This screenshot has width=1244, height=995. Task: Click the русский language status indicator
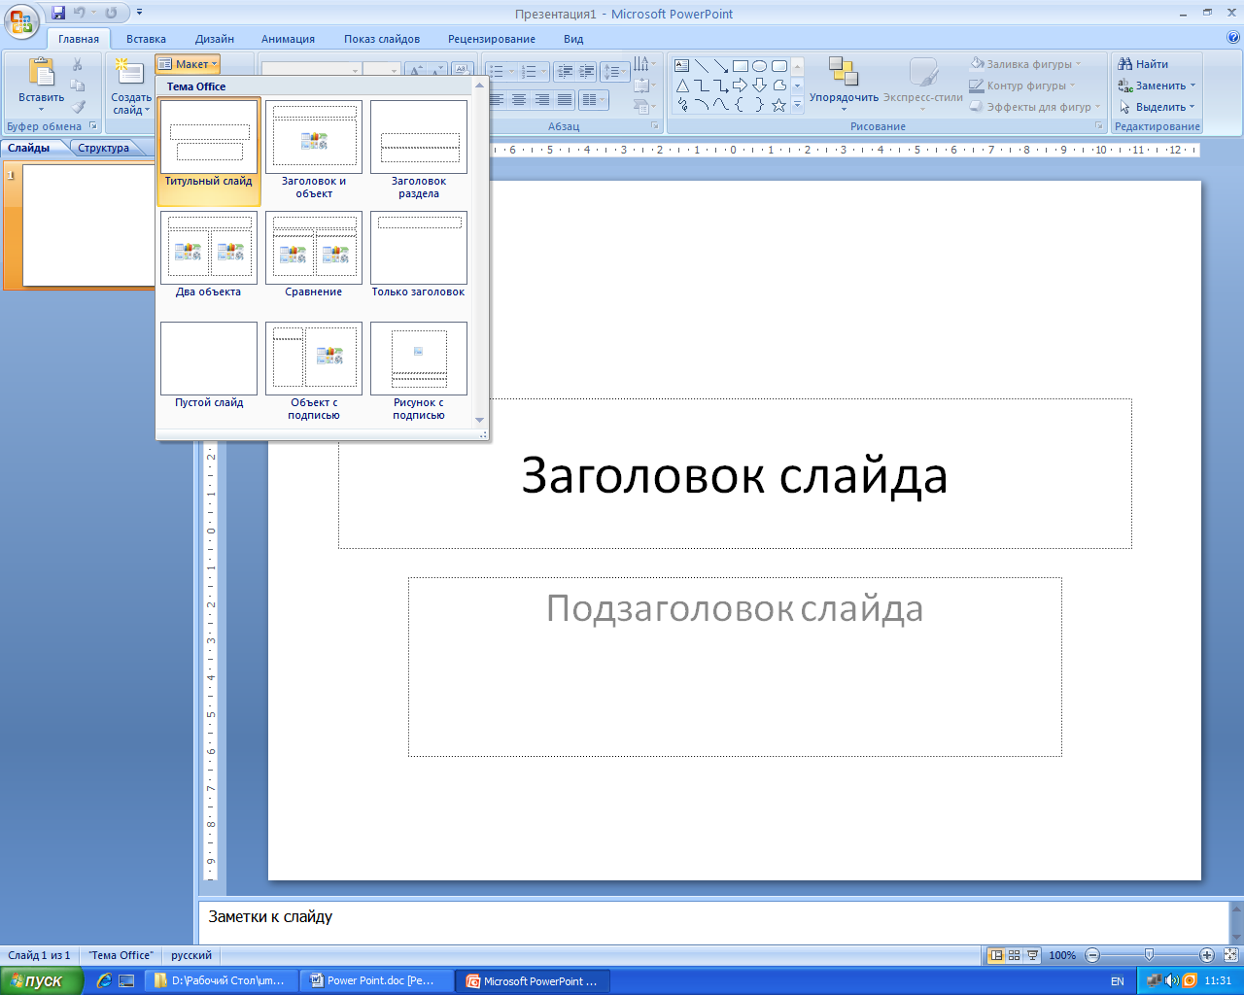click(191, 955)
